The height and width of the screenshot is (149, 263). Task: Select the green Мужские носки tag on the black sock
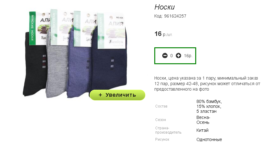point(32,28)
